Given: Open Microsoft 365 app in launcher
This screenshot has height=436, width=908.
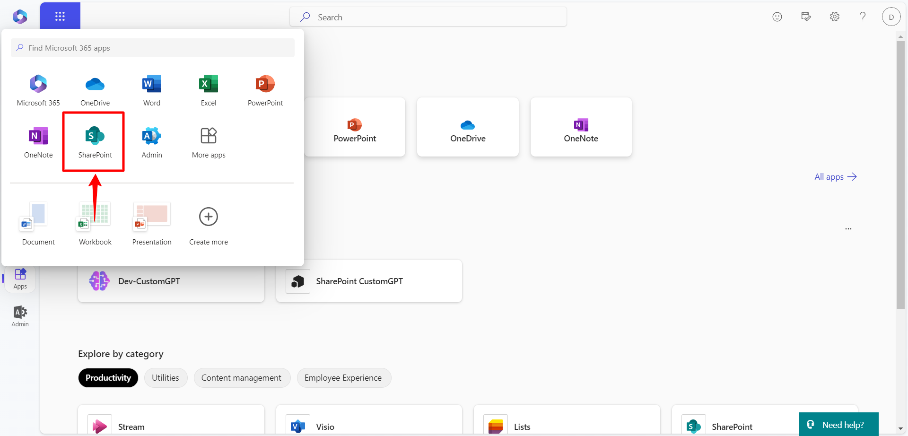Looking at the screenshot, I should coord(38,90).
